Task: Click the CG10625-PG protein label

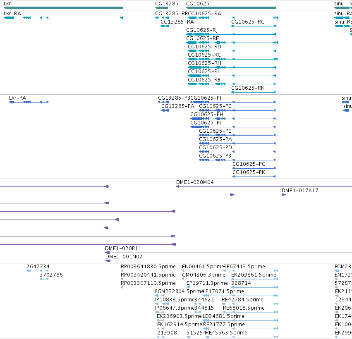Action: click(249, 164)
